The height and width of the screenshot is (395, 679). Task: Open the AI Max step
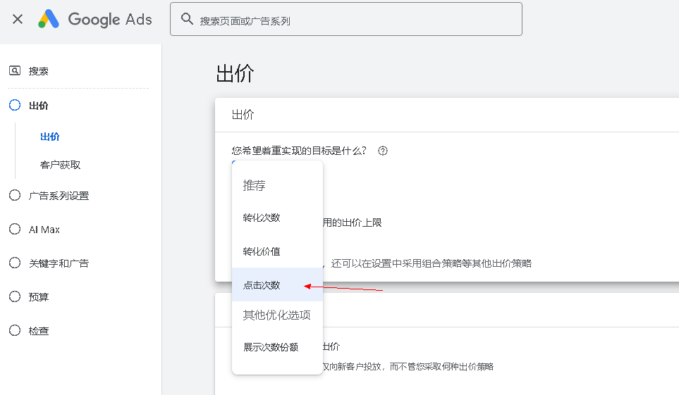point(44,230)
